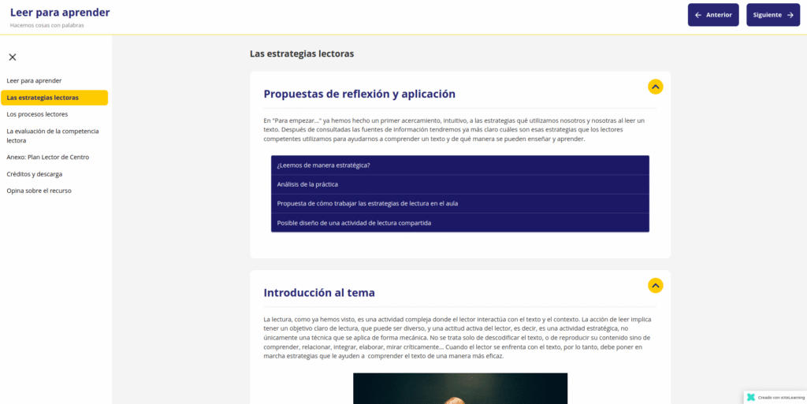
Task: Open Anexo: Plan Lector de Centro
Action: click(47, 157)
